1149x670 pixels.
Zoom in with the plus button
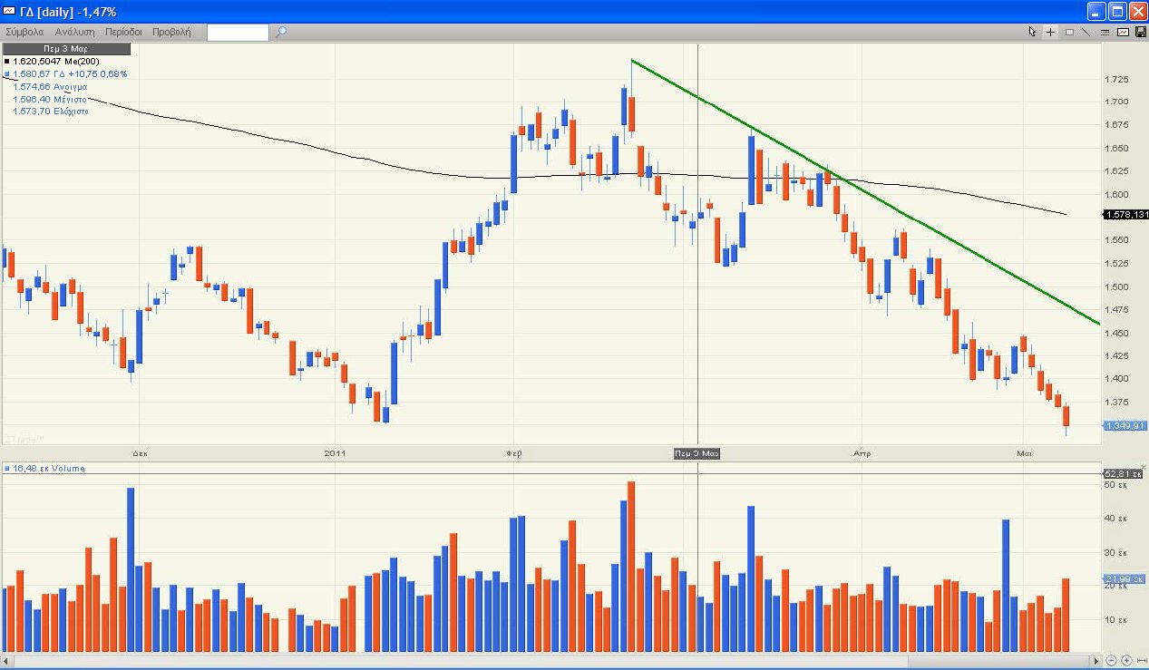(x=1126, y=661)
